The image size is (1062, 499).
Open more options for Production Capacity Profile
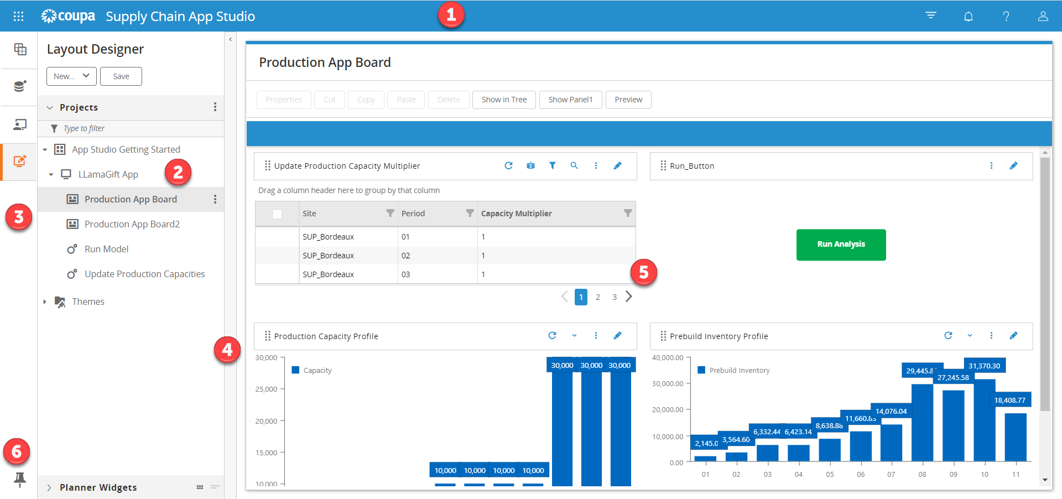point(596,335)
